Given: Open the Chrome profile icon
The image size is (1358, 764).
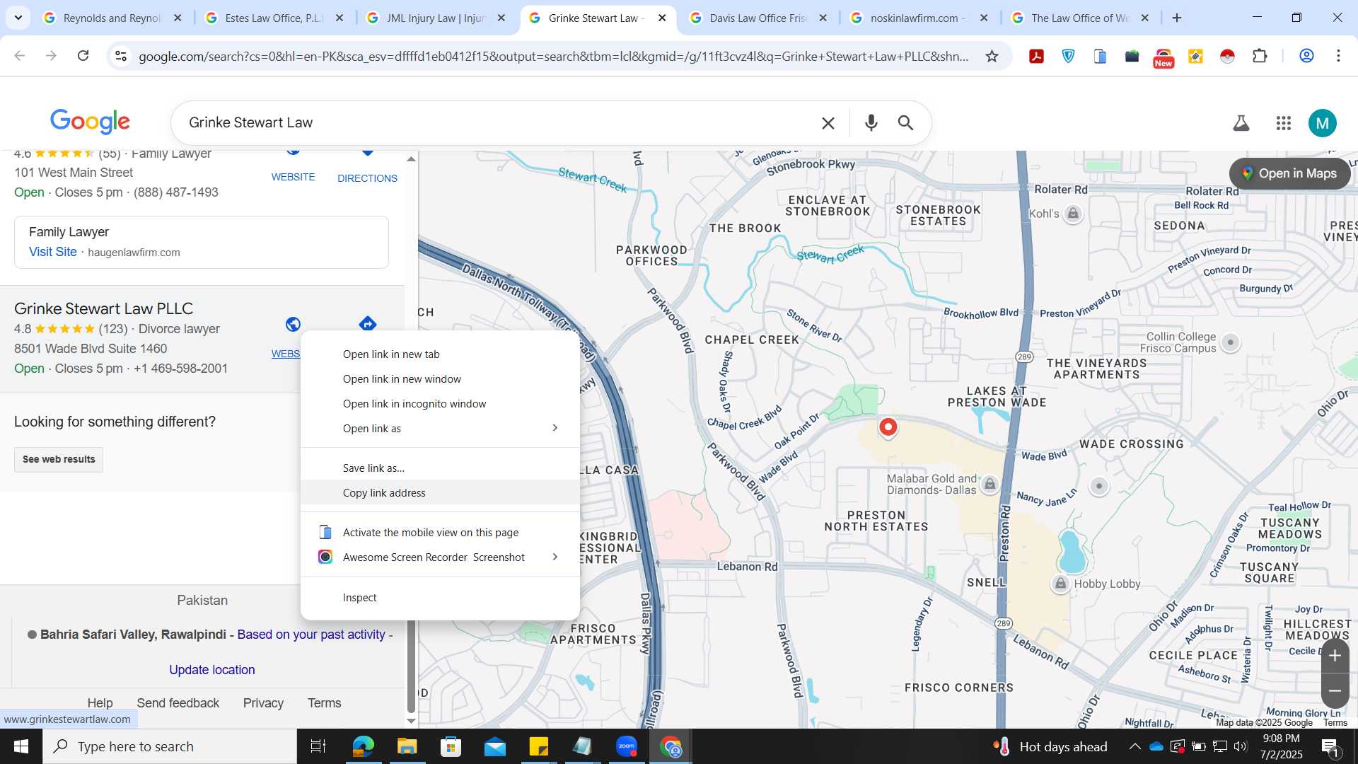Looking at the screenshot, I should pyautogui.click(x=1306, y=56).
